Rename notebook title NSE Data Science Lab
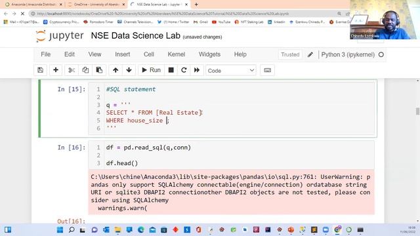Image resolution: width=420 pixels, height=236 pixels. (136, 35)
